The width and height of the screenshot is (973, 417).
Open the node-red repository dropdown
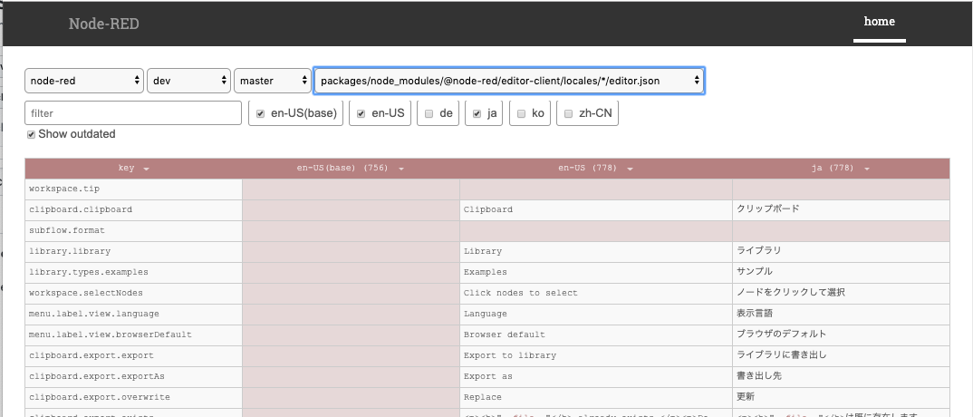83,81
